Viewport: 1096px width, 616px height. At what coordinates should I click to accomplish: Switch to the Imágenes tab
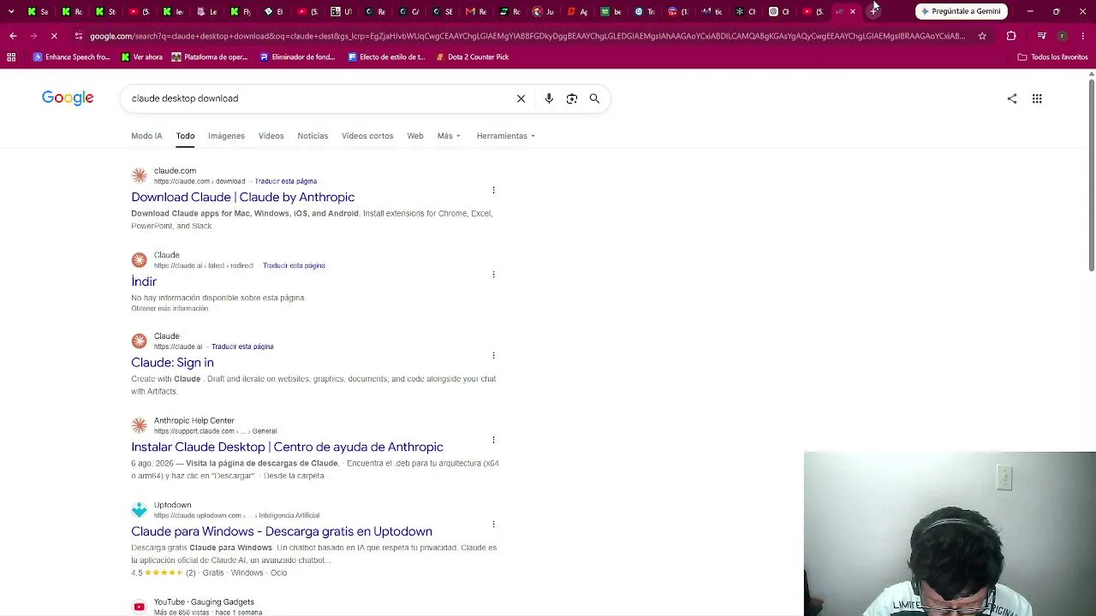(x=226, y=136)
